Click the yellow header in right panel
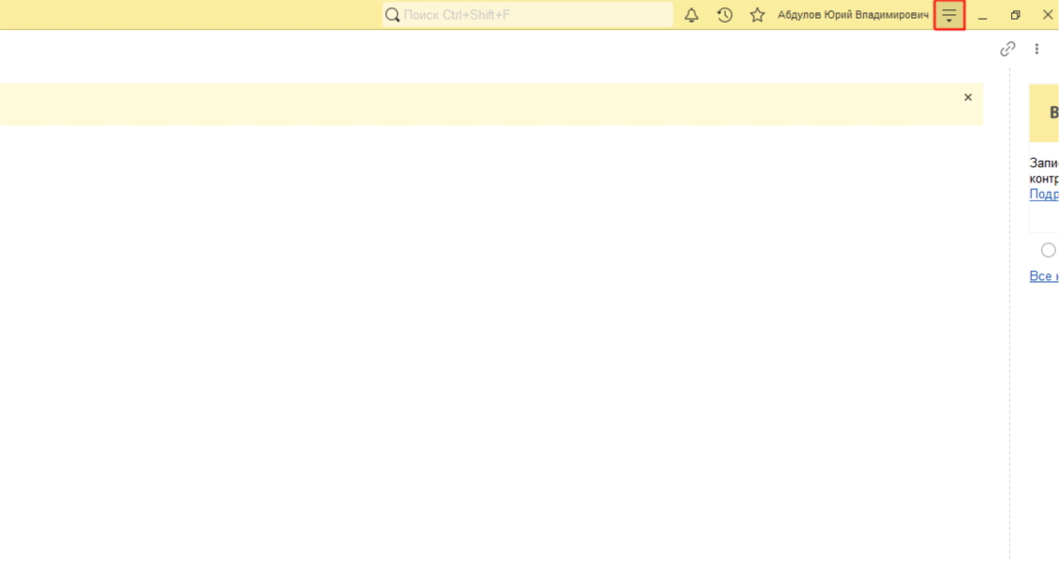This screenshot has width=1059, height=564. click(1045, 113)
